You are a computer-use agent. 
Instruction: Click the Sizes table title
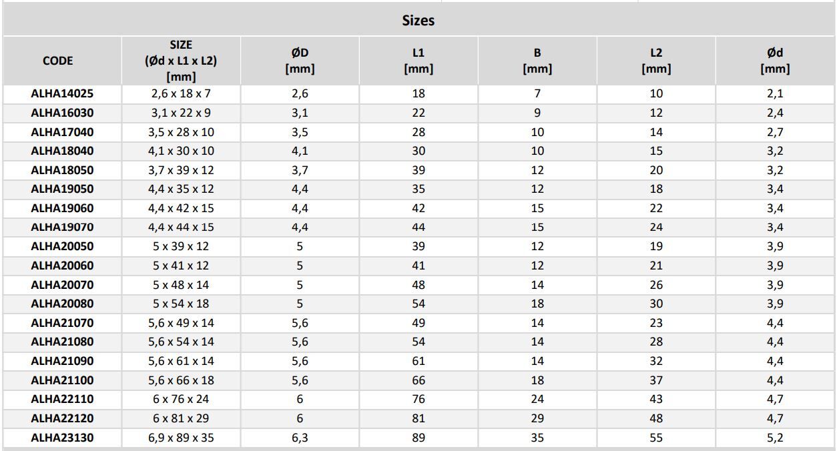point(418,21)
